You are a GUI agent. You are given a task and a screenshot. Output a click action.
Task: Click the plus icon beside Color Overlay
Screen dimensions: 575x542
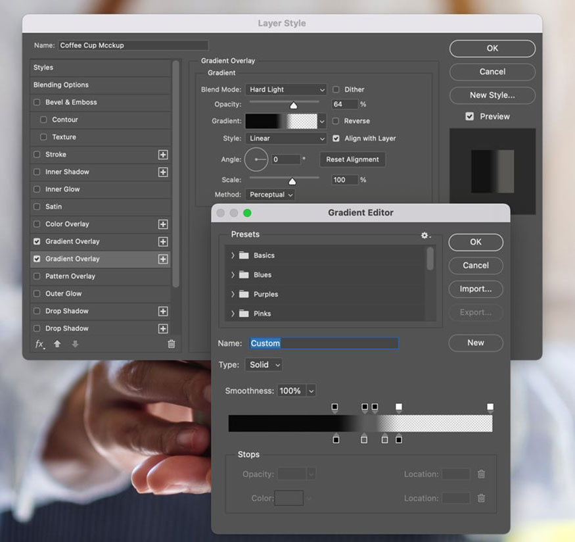[163, 224]
